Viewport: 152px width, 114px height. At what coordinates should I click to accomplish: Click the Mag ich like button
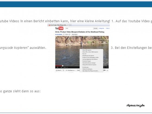point(59,70)
